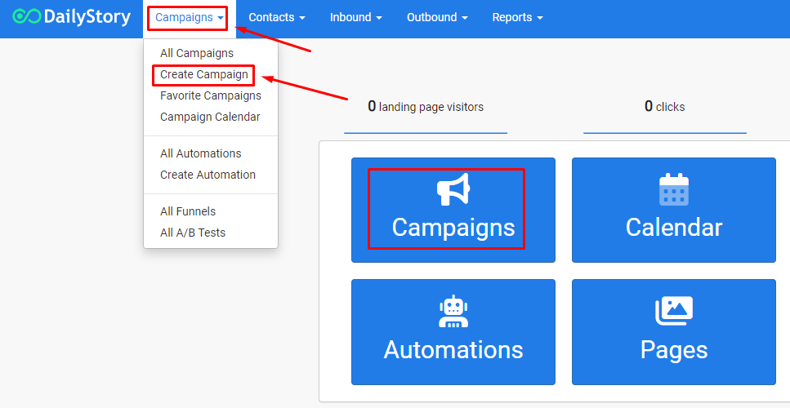This screenshot has height=408, width=790.
Task: Expand the Contacts menu
Action: pos(277,18)
